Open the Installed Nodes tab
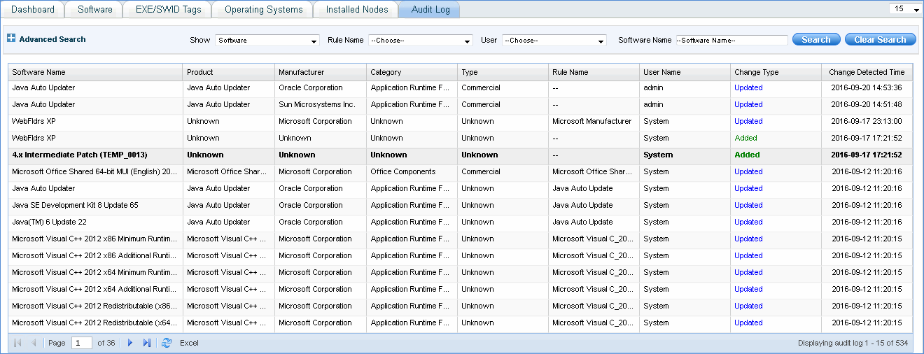This screenshot has height=354, width=924. [x=356, y=10]
